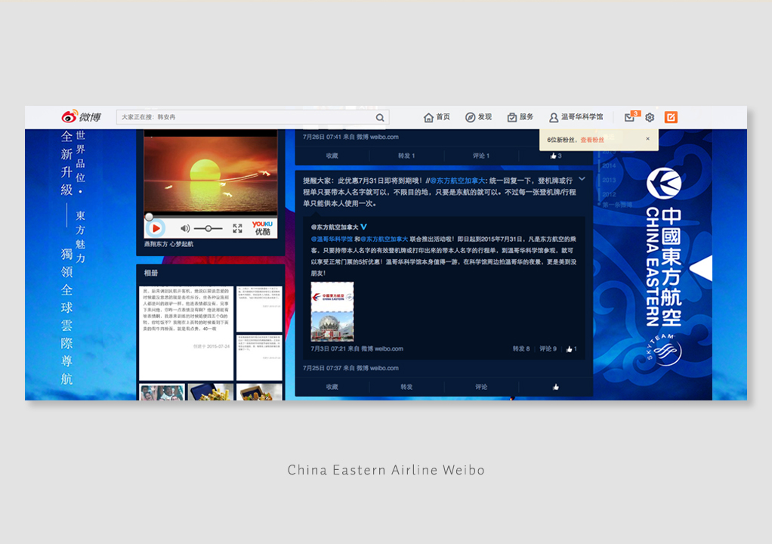The height and width of the screenshot is (544, 772).
Task: Click 转发 8 in reposted post
Action: click(521, 348)
